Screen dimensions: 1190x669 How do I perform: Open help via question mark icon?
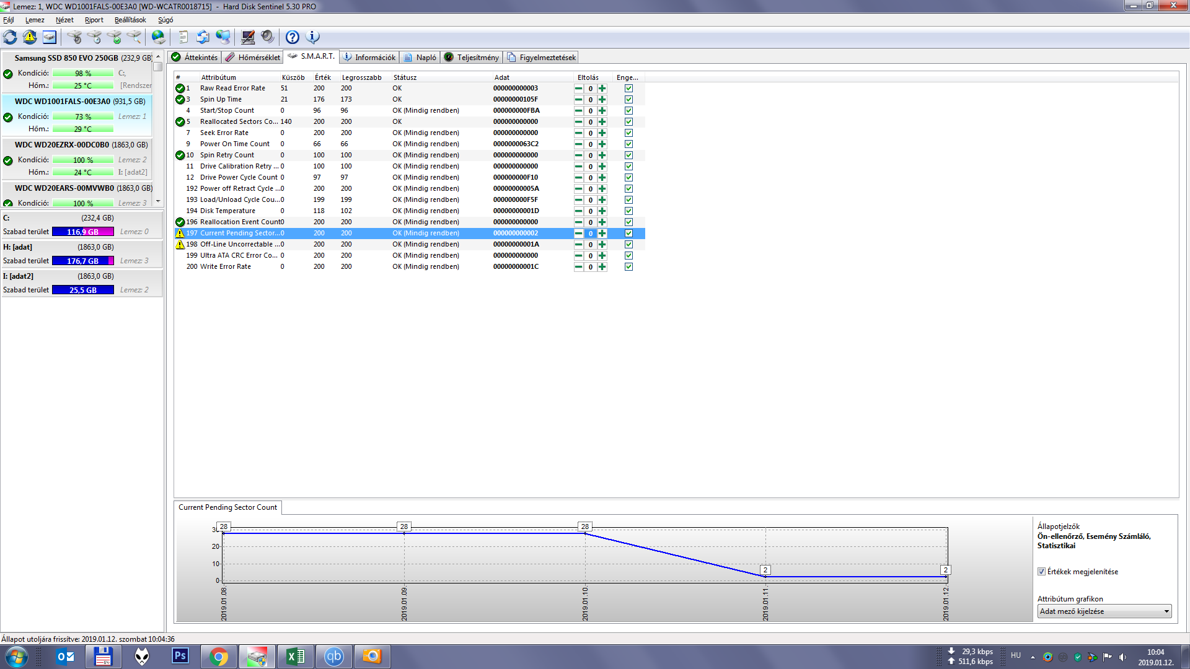(293, 37)
